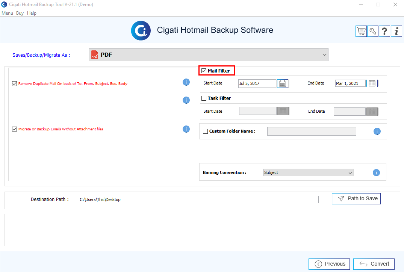The image size is (404, 272).
Task: Click Mail Filter Start Date field Jul 5, 2017
Action: tap(257, 83)
